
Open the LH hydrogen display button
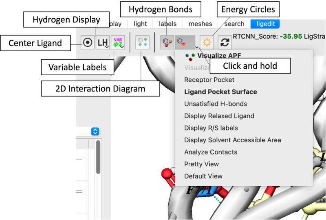tap(102, 42)
